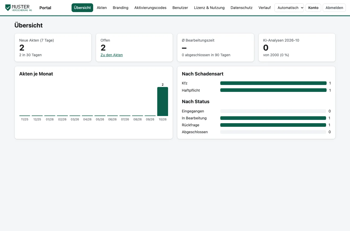Click the Haftpflicht progress bar
Screen dimensions: 350x231
(273, 90)
